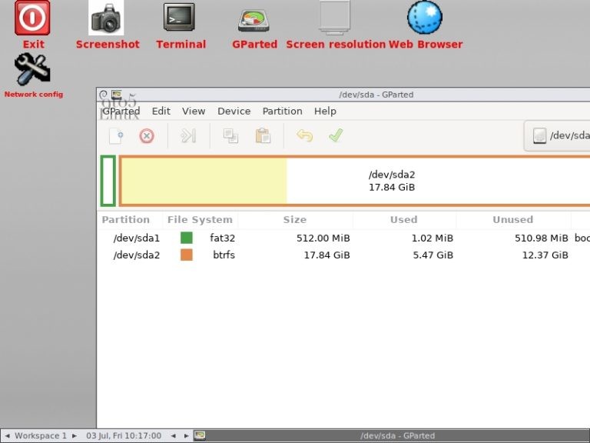This screenshot has width=590, height=443.
Task: Click the 510.98 MiB unused value
Action: pyautogui.click(x=542, y=238)
